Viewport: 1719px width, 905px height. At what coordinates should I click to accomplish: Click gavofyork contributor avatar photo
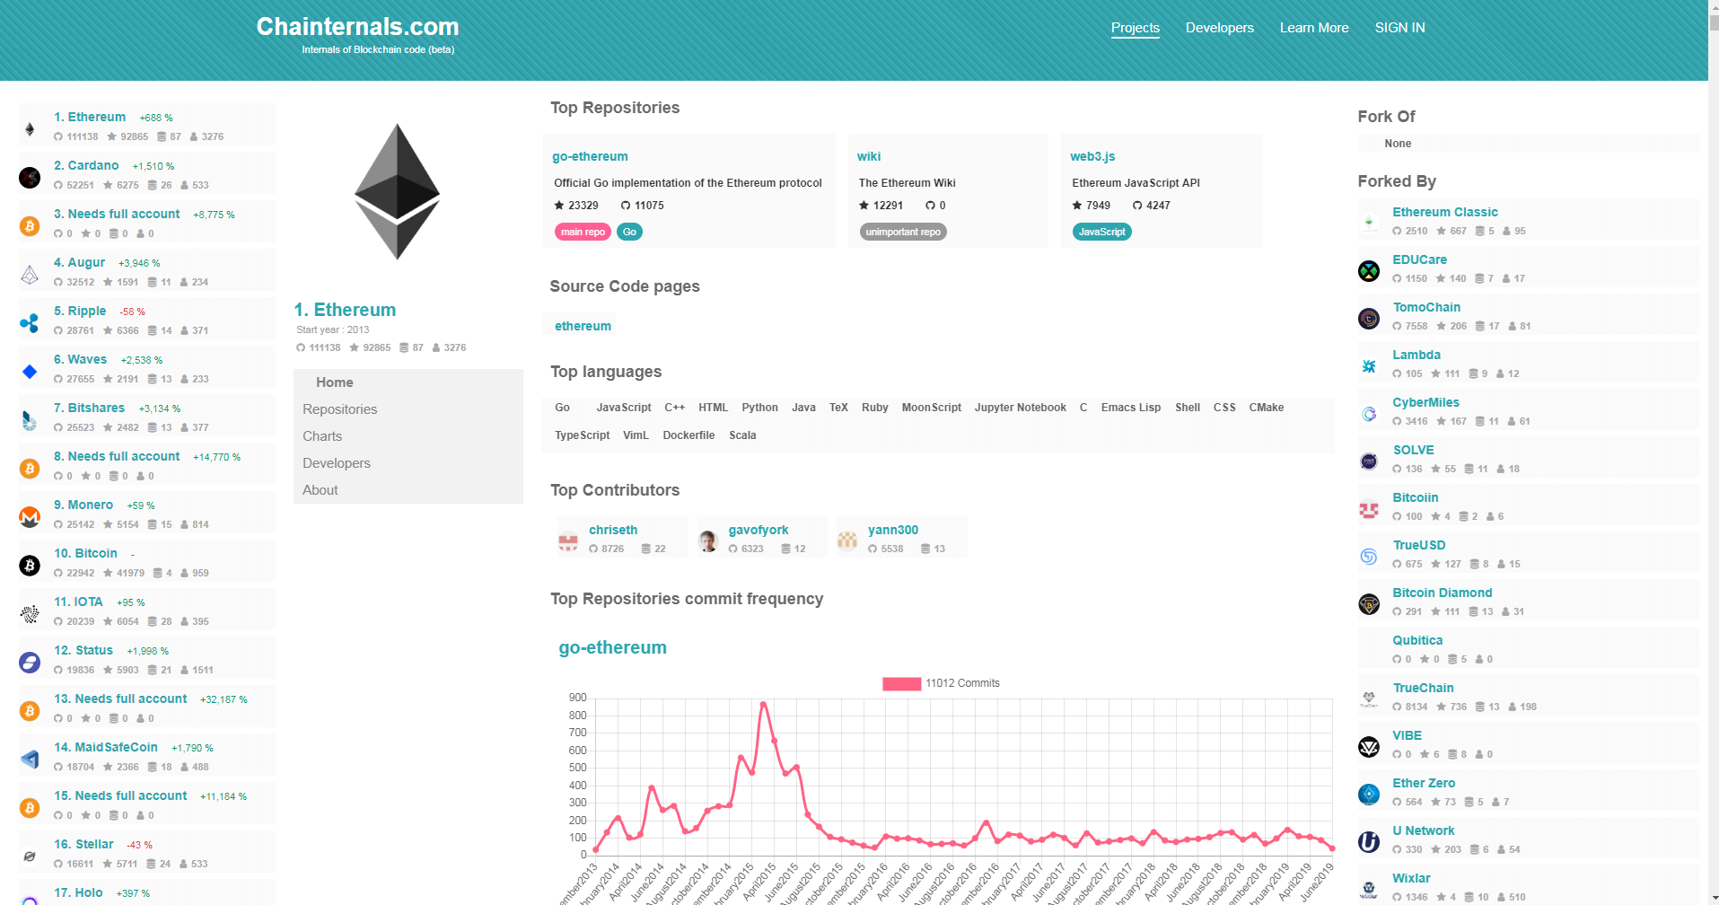tap(707, 540)
